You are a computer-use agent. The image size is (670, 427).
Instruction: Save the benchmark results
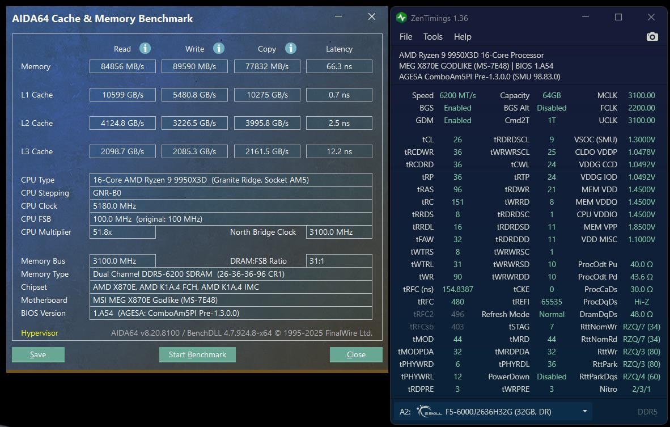[x=38, y=355]
